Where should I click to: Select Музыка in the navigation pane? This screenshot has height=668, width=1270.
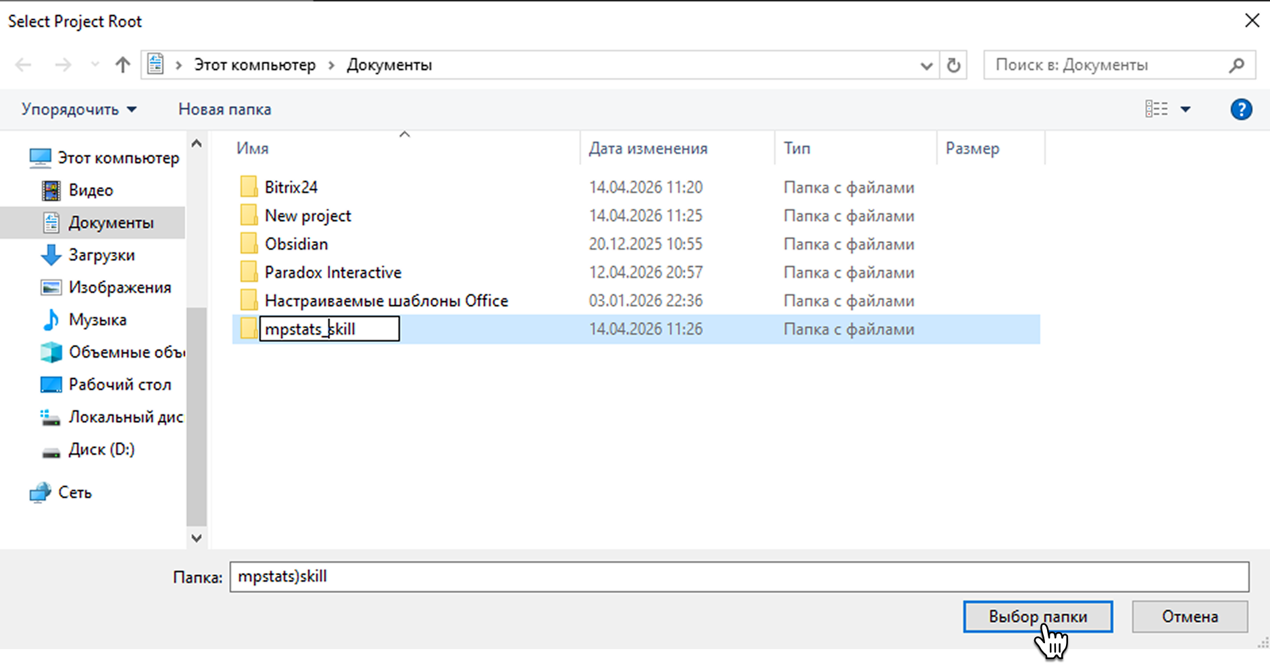(x=97, y=320)
